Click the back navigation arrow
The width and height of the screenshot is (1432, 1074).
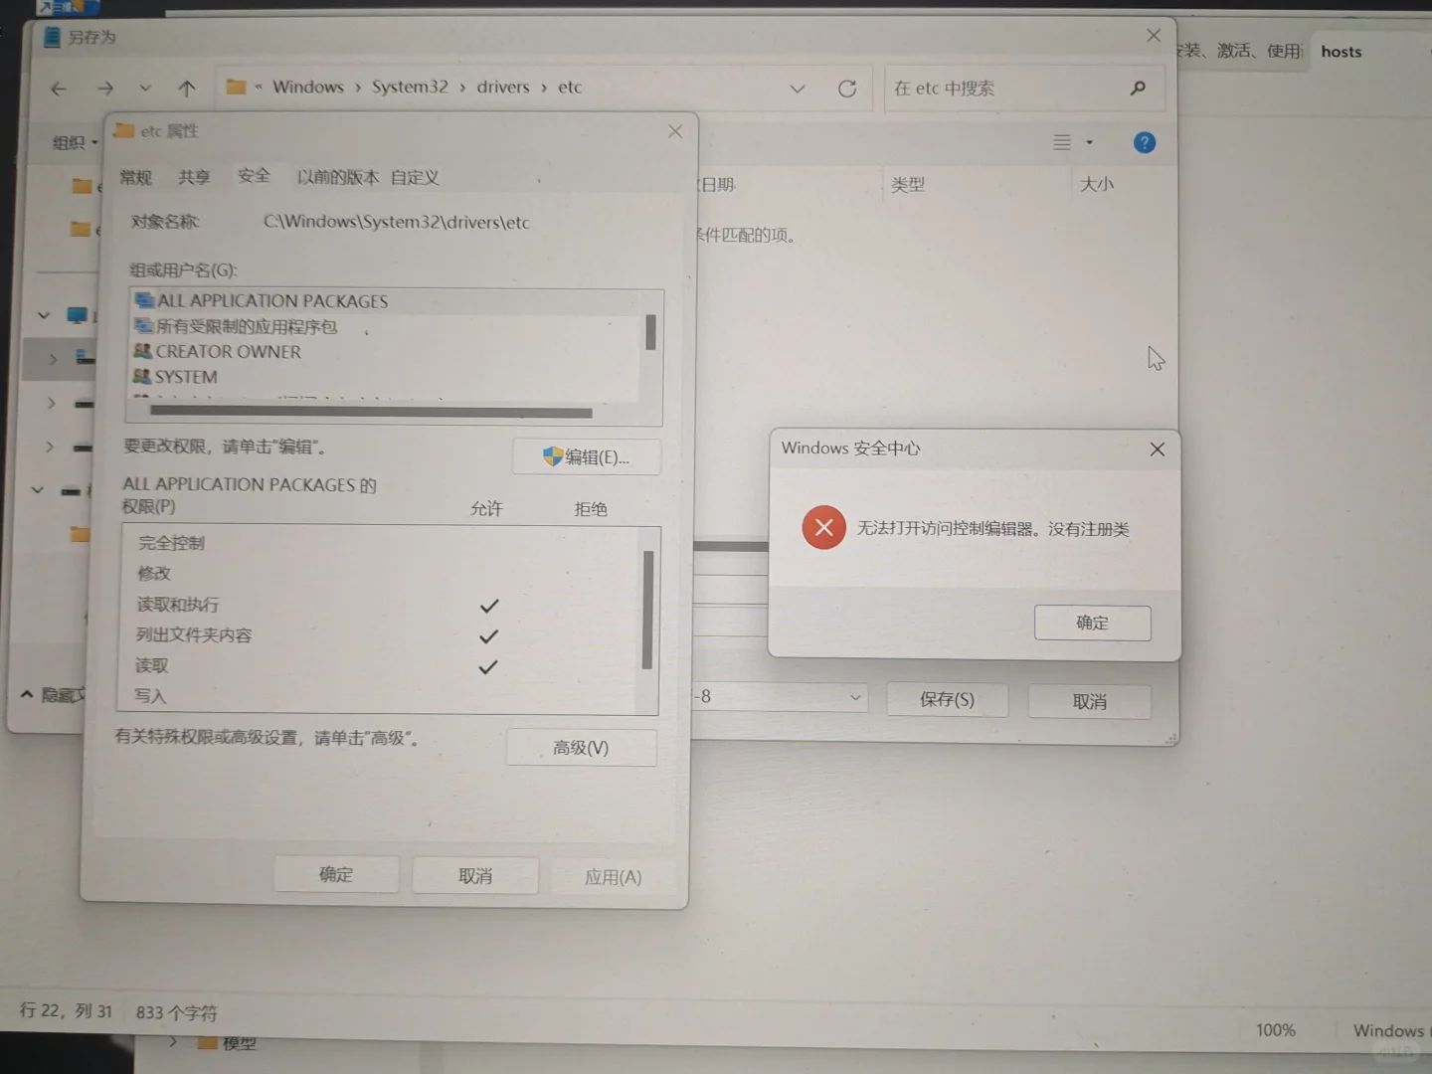(58, 88)
